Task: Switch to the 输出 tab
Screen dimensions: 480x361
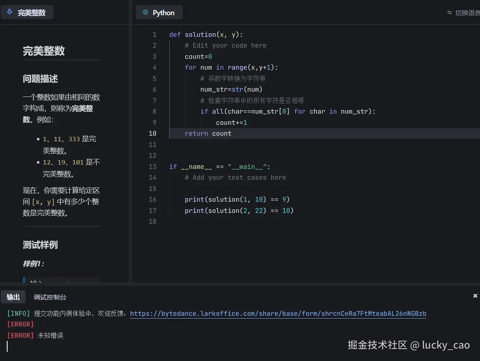Action: coord(13,297)
